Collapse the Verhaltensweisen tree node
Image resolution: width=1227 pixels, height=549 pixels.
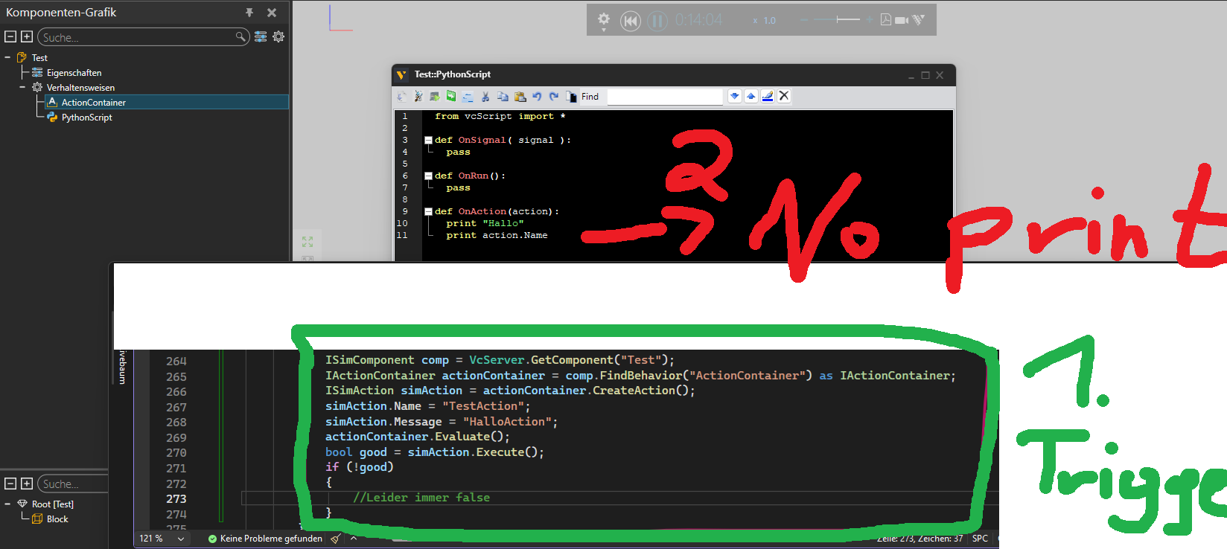[x=22, y=87]
